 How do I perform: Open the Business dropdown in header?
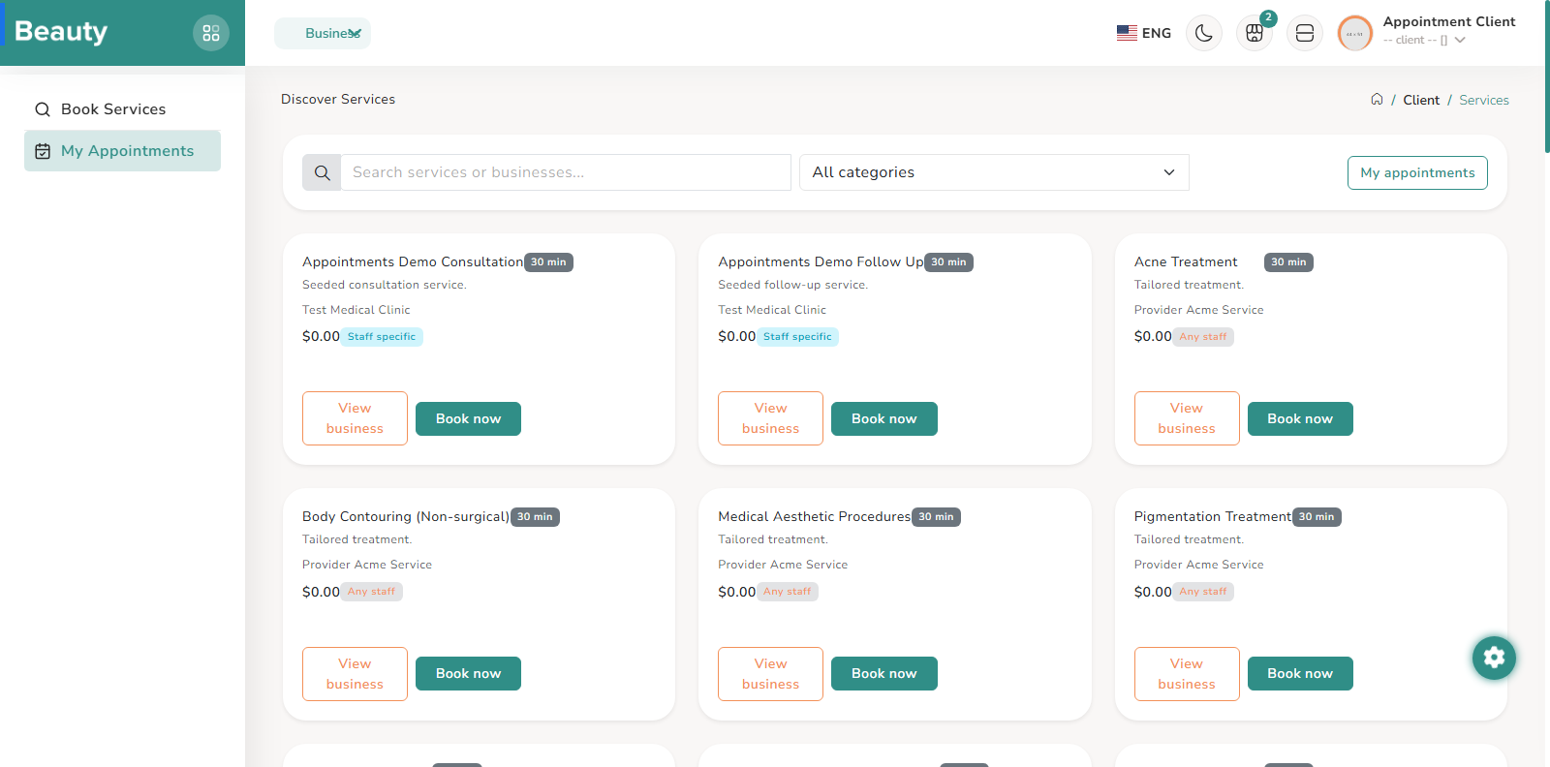pyautogui.click(x=323, y=33)
